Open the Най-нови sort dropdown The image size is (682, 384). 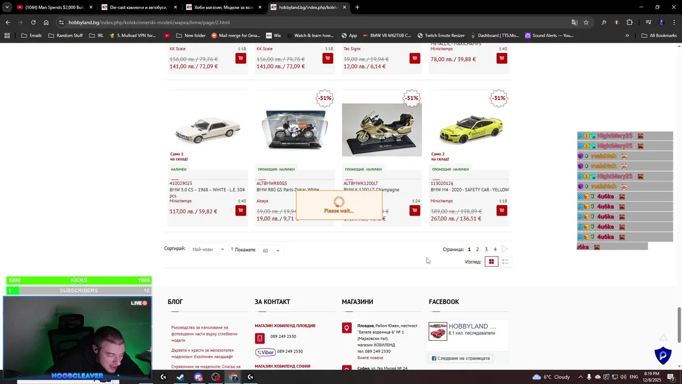click(208, 250)
